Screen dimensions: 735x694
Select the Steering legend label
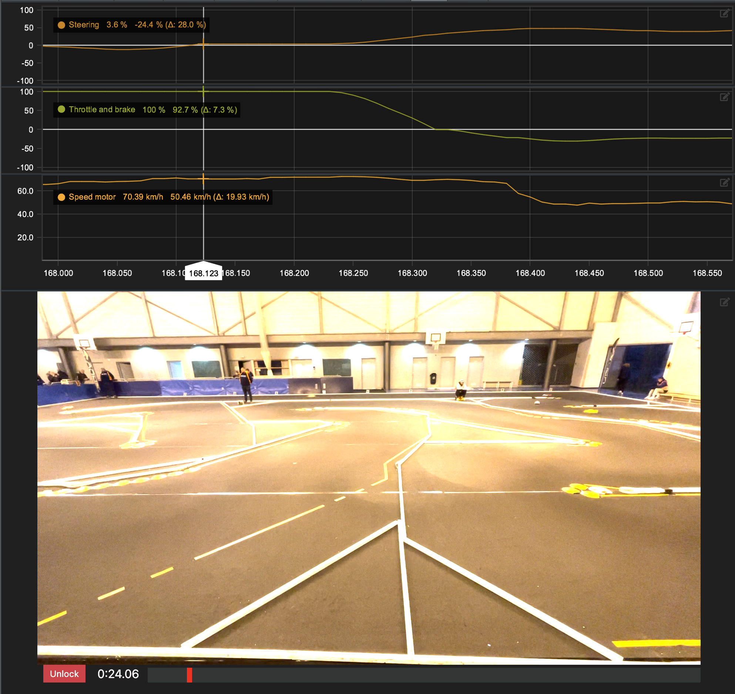pos(84,25)
